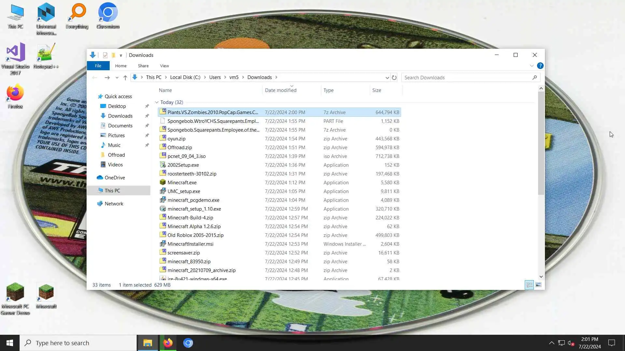Open the File menu tab
Viewport: 625px width, 351px height.
click(x=98, y=66)
